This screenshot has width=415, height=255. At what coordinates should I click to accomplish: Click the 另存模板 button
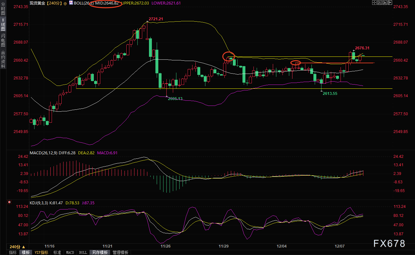pyautogui.click(x=100, y=252)
